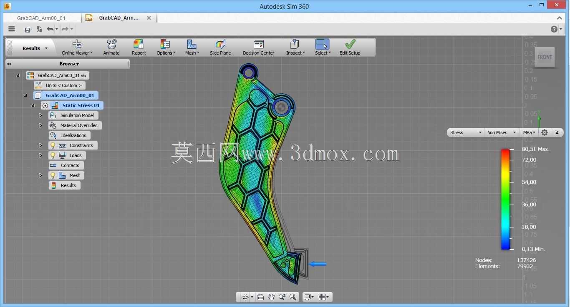The width and height of the screenshot is (570, 307).
Task: Select the Idealizations tree item
Action: (x=69, y=135)
